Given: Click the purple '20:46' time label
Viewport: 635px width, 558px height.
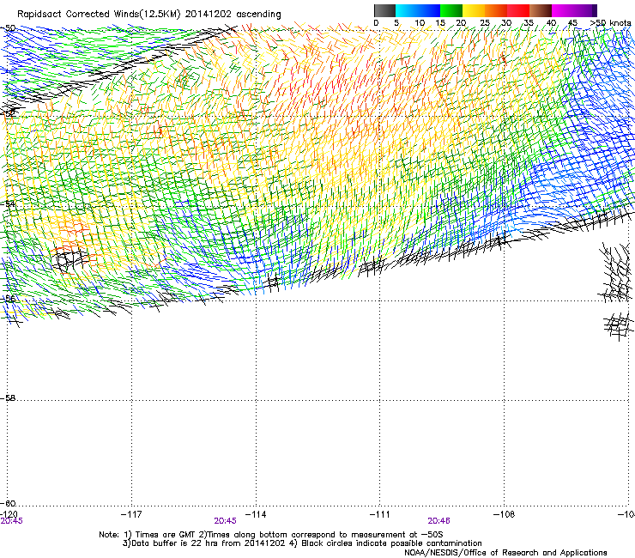Looking at the screenshot, I should point(438,521).
